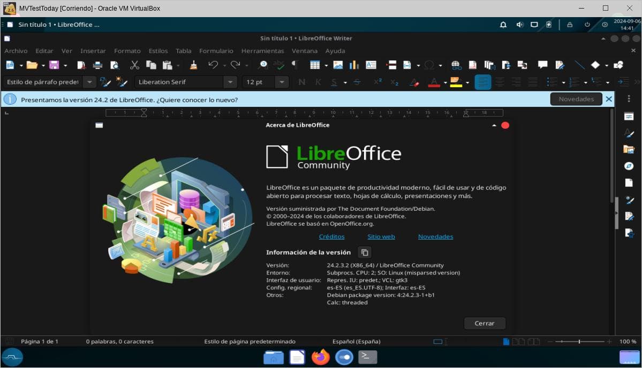642x368 pixels.
Task: Click the Insert table icon
Action: [x=314, y=65]
